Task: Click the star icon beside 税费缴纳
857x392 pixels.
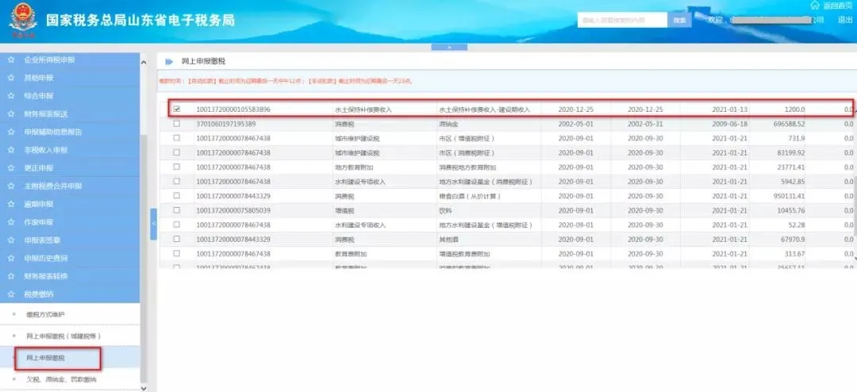Action: [11, 294]
